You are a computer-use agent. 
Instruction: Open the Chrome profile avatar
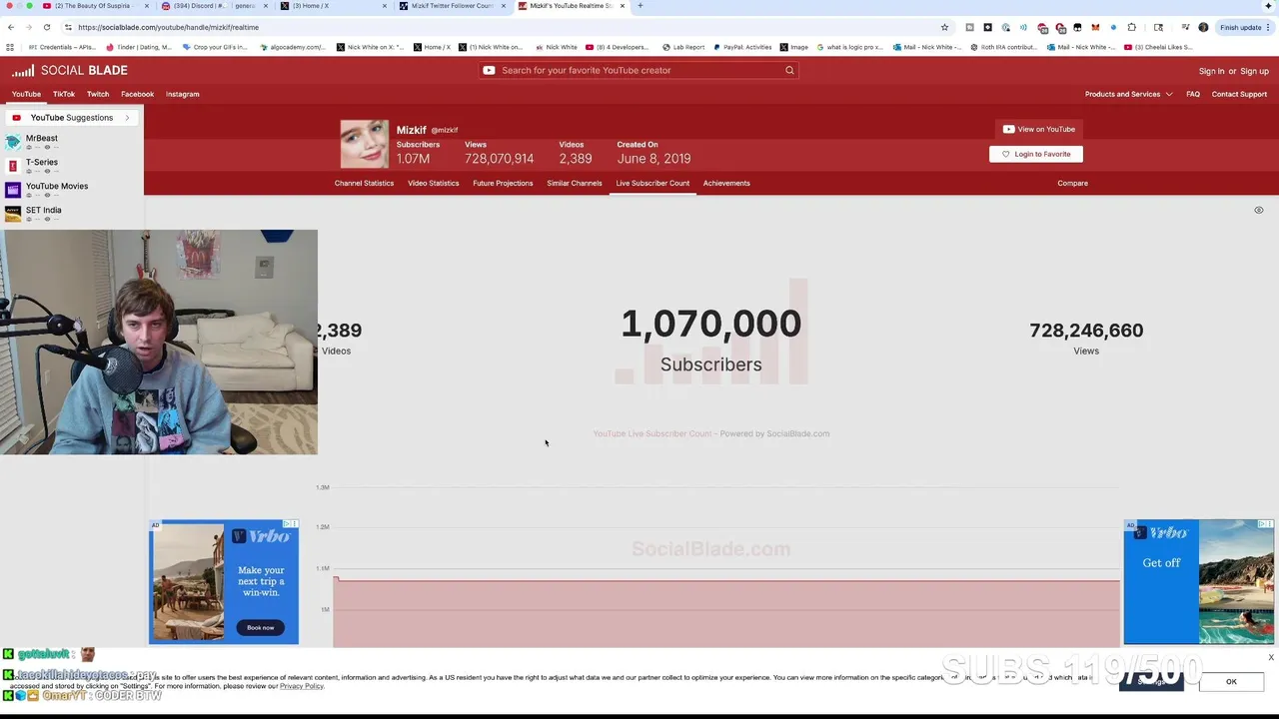(1203, 27)
